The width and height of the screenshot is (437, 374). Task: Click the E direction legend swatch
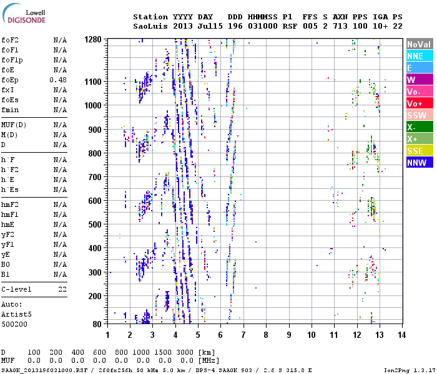[x=420, y=68]
